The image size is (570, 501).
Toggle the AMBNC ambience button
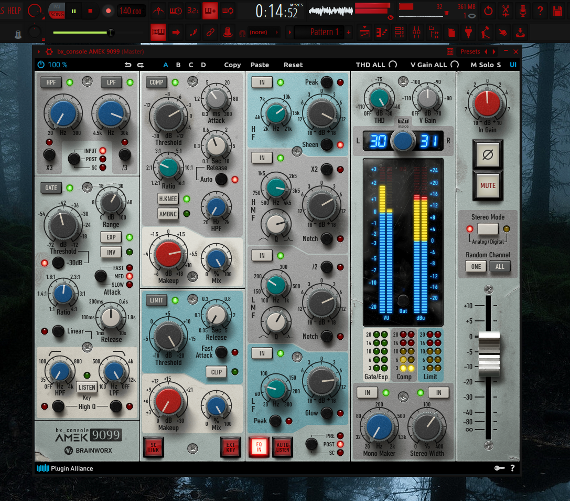point(168,214)
